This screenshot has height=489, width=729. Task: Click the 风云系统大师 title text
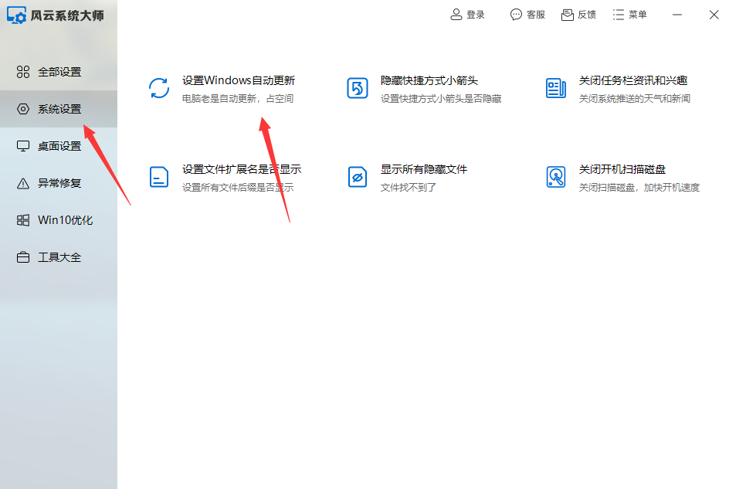[67, 15]
